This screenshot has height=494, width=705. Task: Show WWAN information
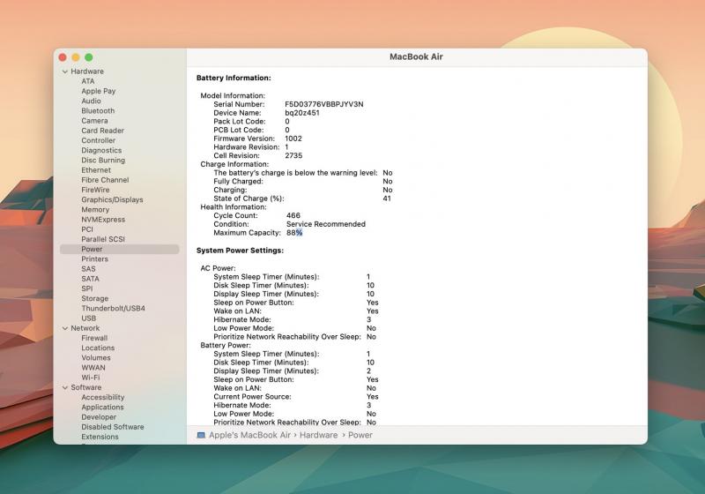click(93, 369)
